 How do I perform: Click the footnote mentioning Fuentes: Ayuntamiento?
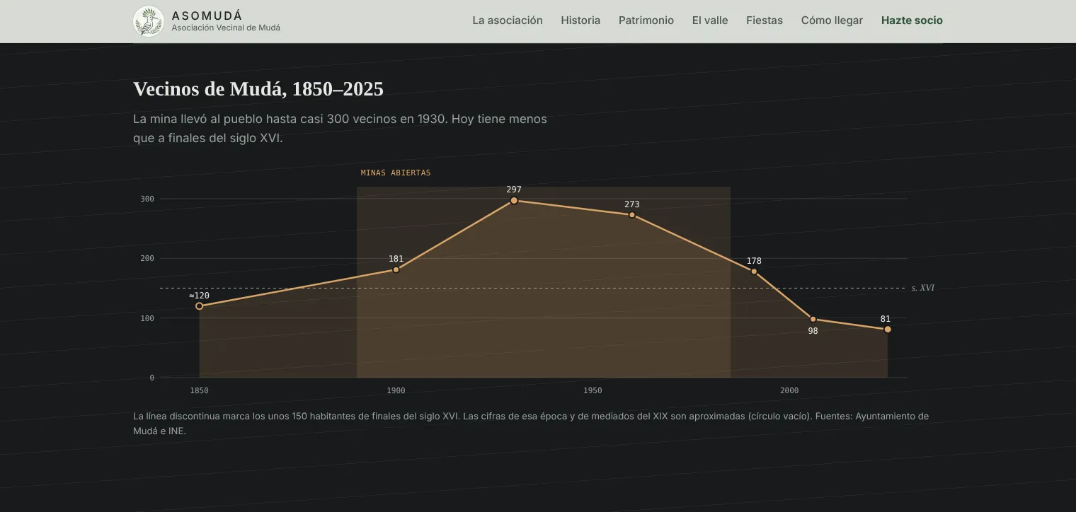tap(531, 423)
